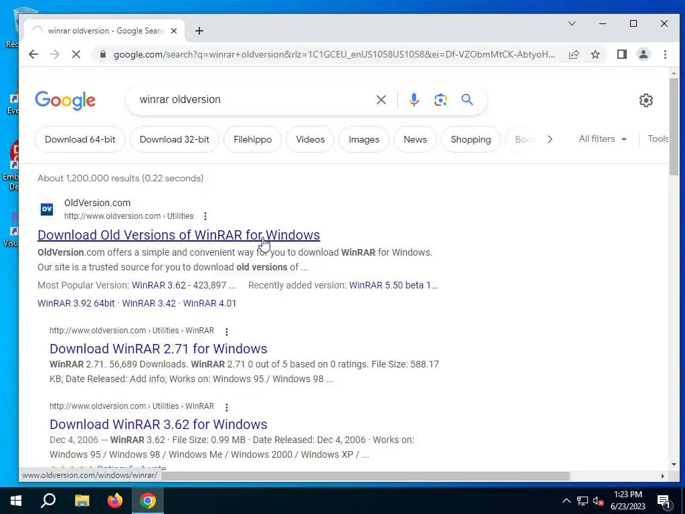The height and width of the screenshot is (514, 685).
Task: Search by image using the camera lens icon
Action: point(440,100)
